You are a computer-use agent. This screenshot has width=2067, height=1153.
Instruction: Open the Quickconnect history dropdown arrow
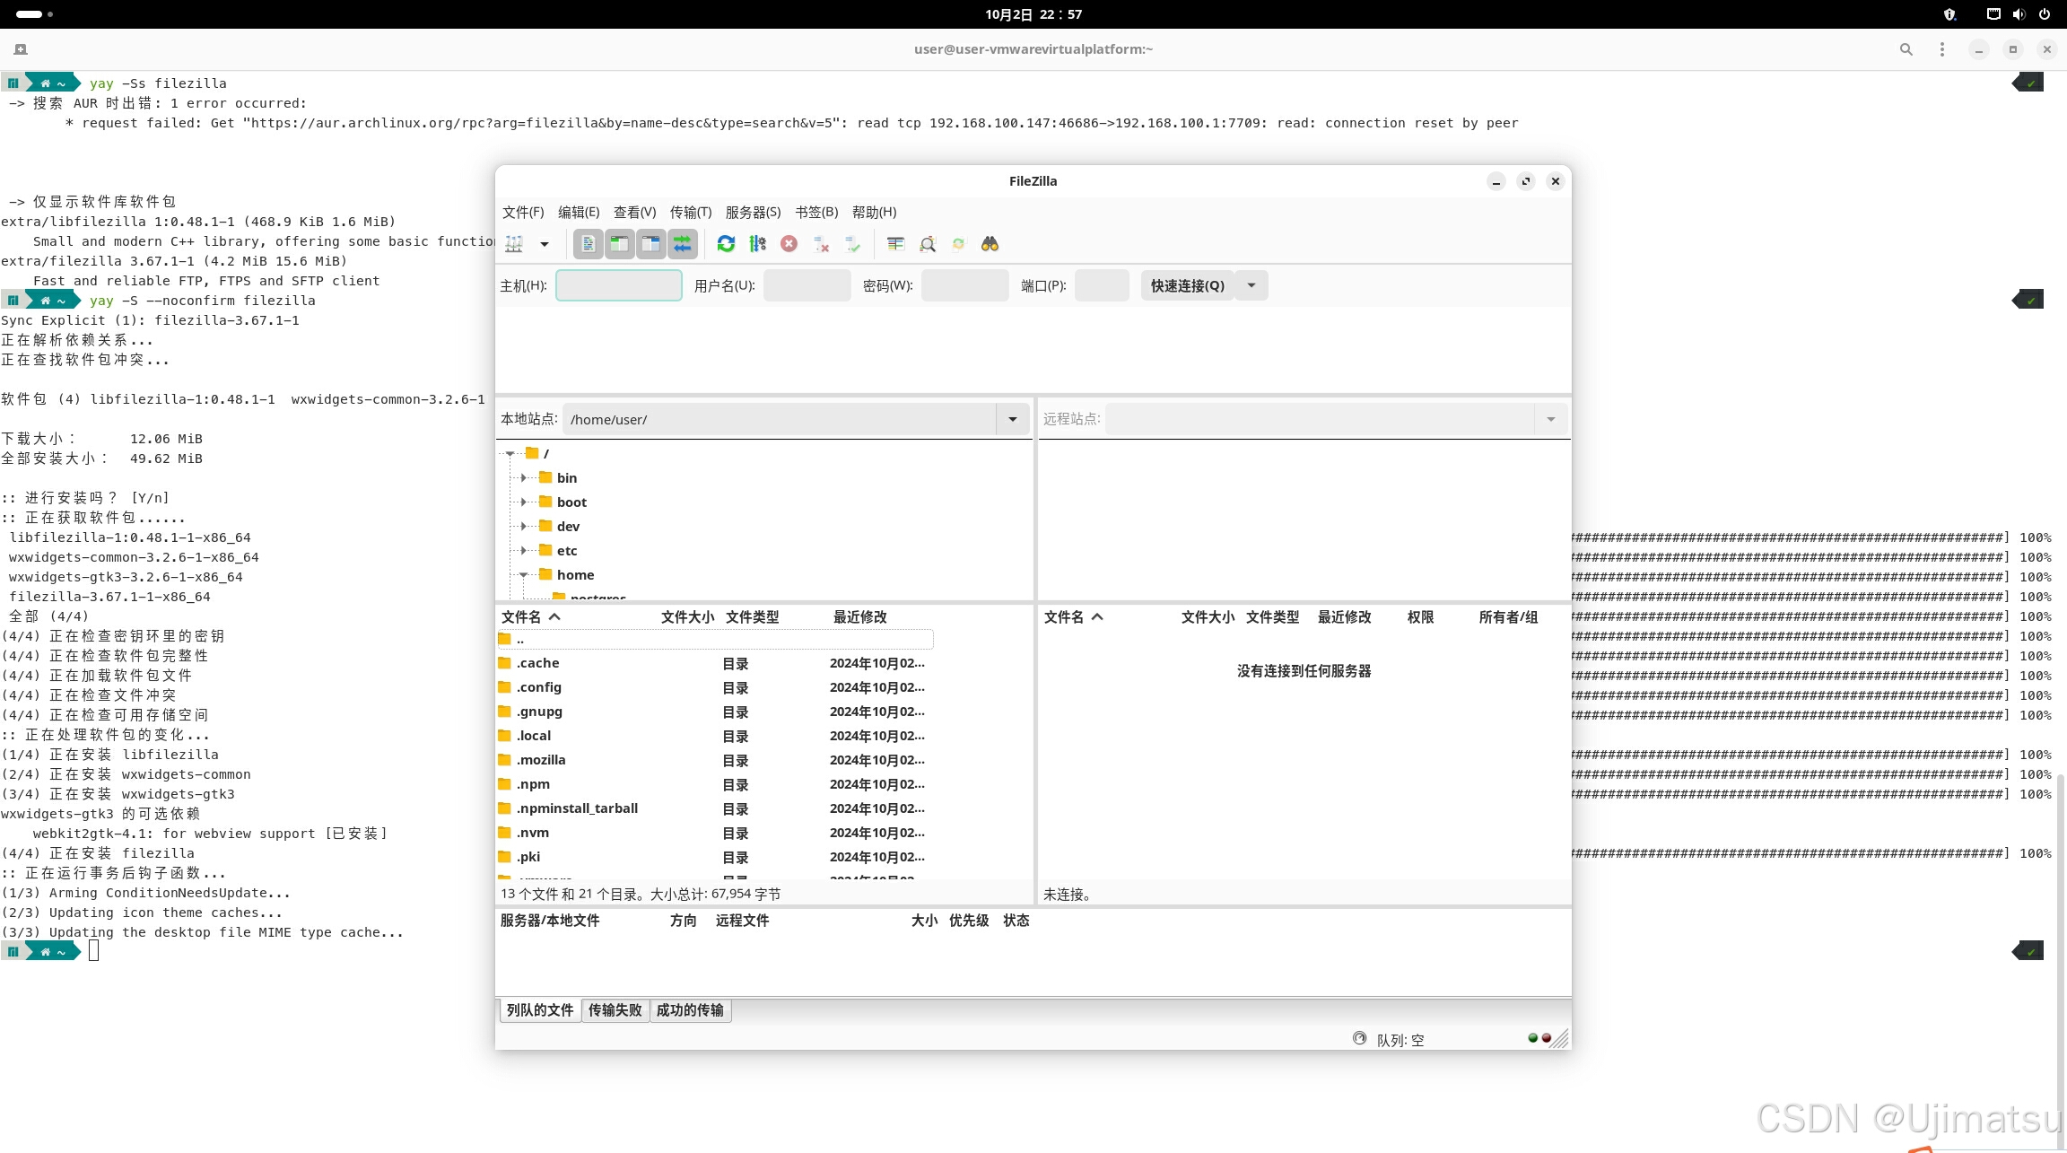point(1252,285)
